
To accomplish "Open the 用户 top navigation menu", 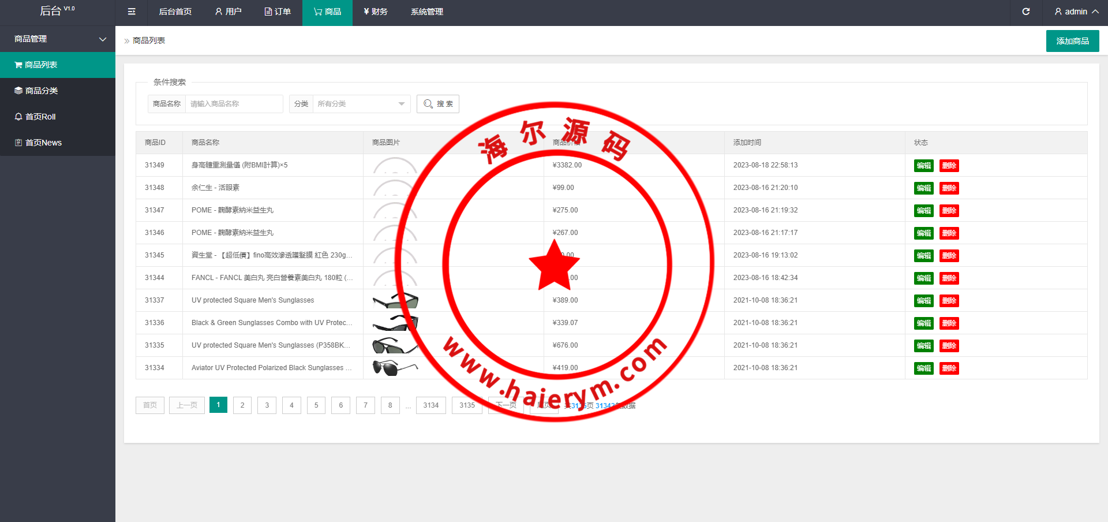I will [228, 12].
